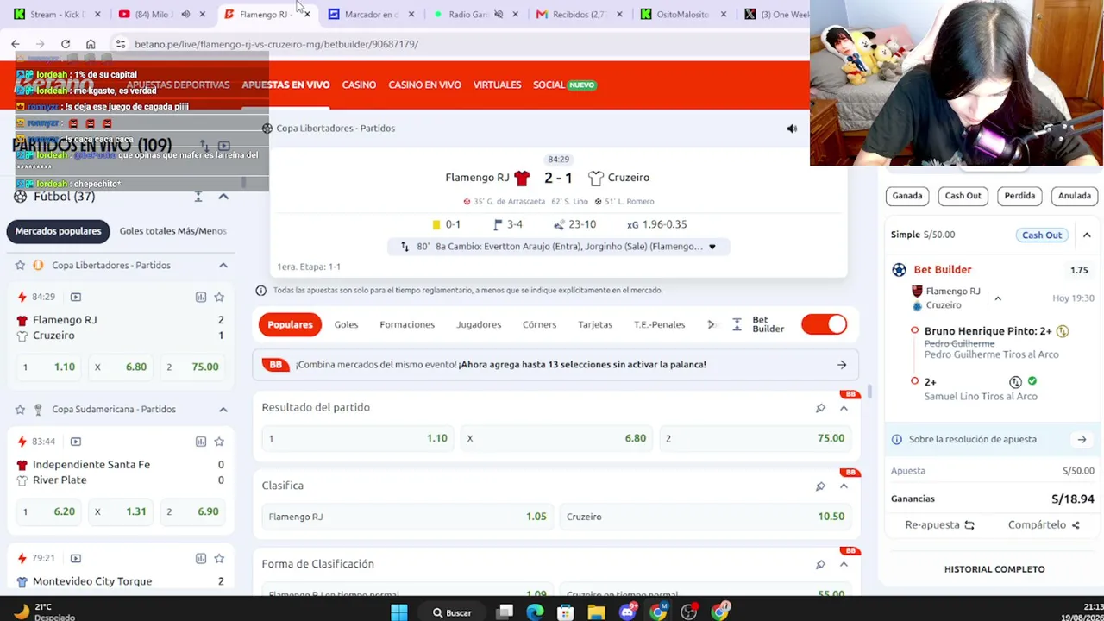Favorite the Independiente Santa Fe vs River Plate match

(219, 442)
